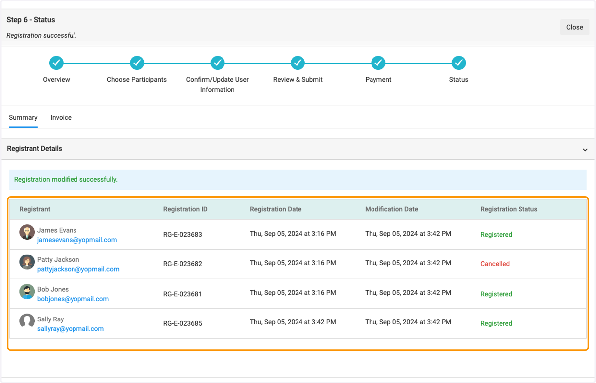Click the Modification Date column header

point(391,209)
